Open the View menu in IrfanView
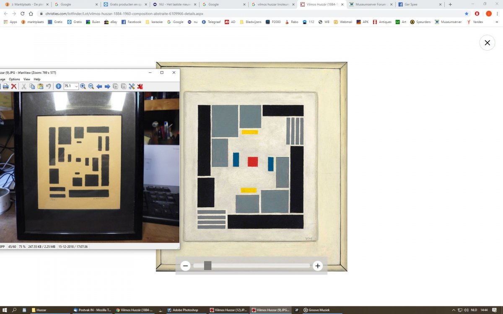This screenshot has width=503, height=314. pos(27,79)
